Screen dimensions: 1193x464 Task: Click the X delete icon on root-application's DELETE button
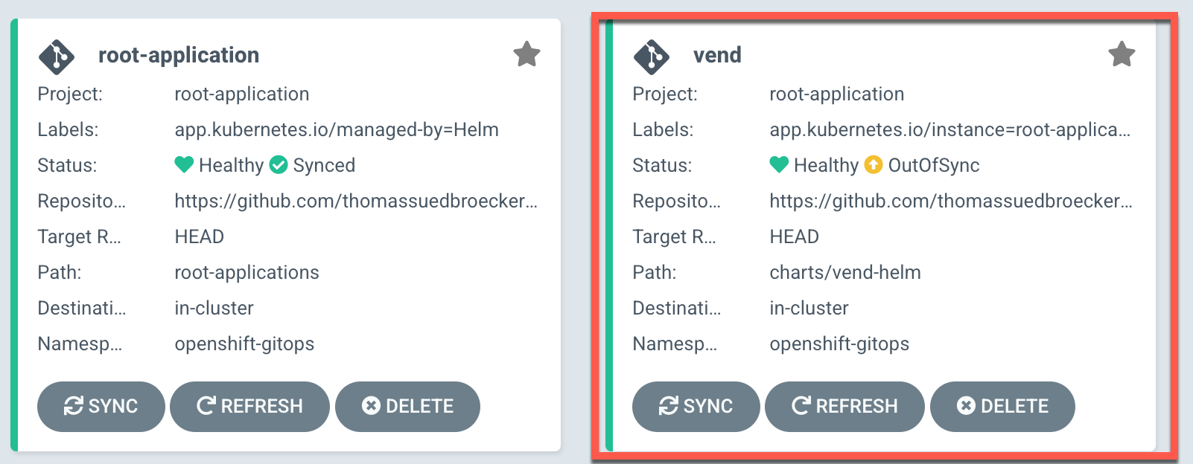pos(372,406)
